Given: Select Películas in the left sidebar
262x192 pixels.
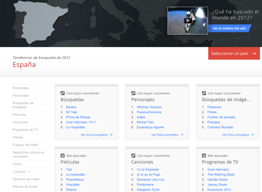Looking at the screenshot, I should pos(19,115).
